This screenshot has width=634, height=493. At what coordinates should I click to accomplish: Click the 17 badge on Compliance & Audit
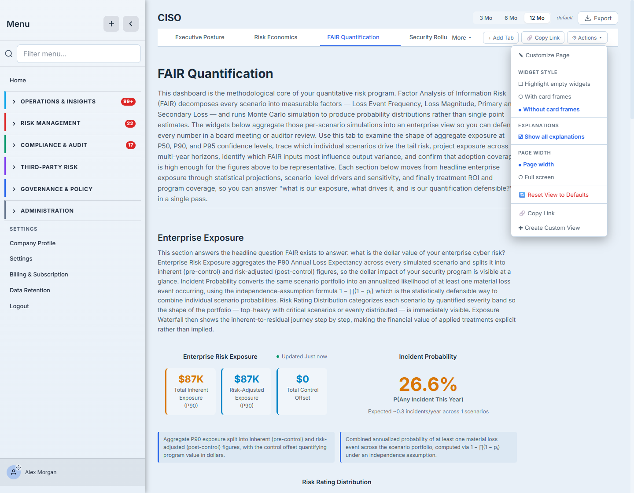tap(131, 145)
